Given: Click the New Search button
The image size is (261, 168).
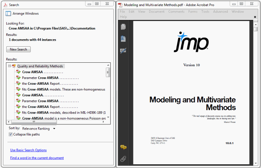Looking at the screenshot, I should tap(19, 49).
